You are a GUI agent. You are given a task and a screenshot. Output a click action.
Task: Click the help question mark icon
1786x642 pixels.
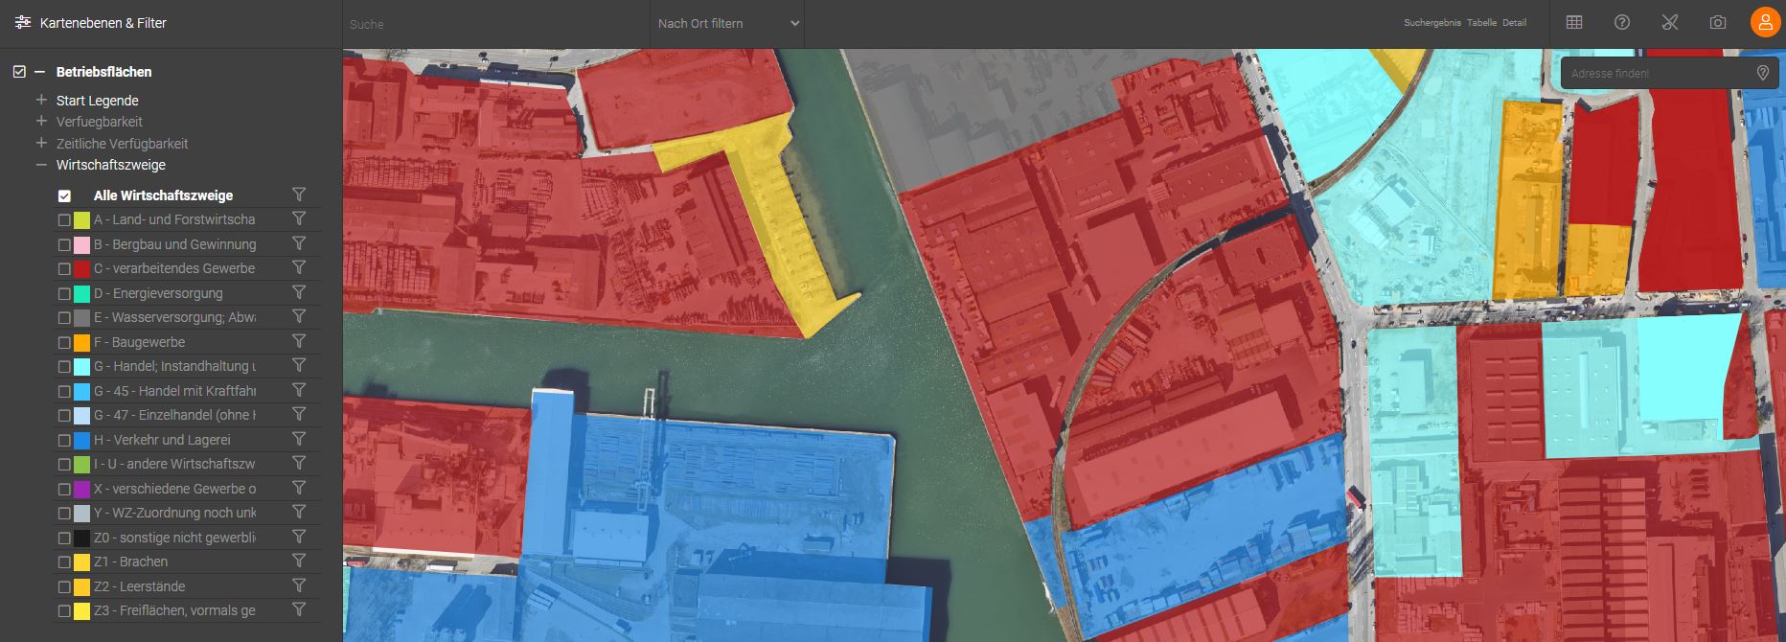coord(1622,22)
